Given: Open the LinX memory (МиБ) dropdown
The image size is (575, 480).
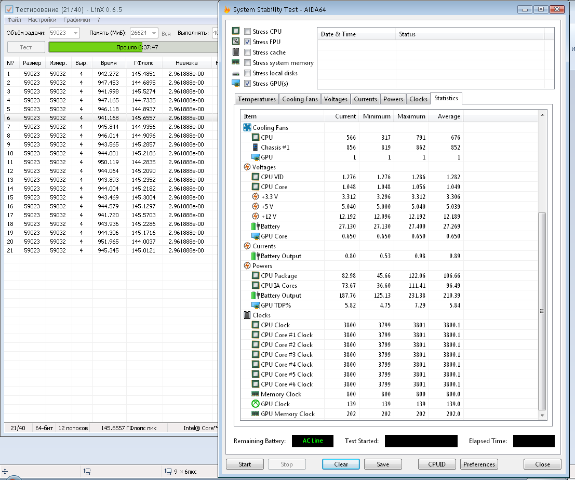Looking at the screenshot, I should (x=154, y=33).
